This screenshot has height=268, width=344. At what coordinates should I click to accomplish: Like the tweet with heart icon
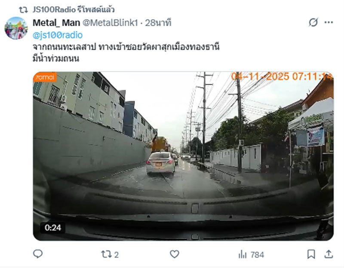(x=175, y=254)
